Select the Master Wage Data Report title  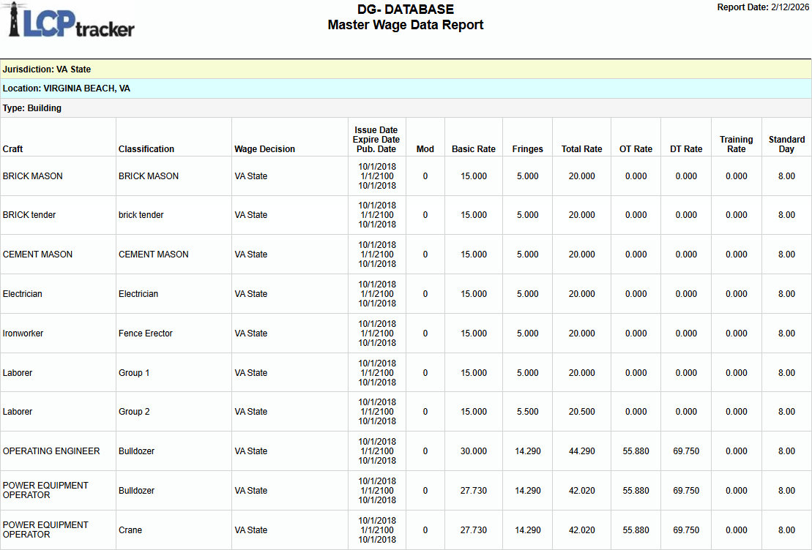coord(406,25)
